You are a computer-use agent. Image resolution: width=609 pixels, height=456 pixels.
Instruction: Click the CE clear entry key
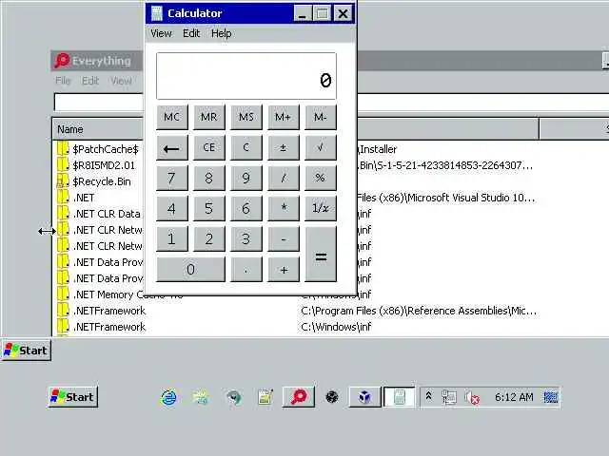[x=209, y=148]
